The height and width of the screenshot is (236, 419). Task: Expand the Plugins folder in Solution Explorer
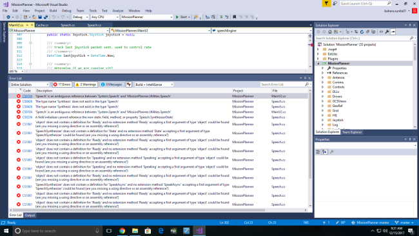(318, 59)
